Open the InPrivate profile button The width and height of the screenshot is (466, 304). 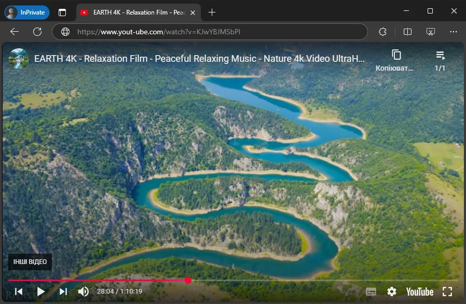(27, 12)
